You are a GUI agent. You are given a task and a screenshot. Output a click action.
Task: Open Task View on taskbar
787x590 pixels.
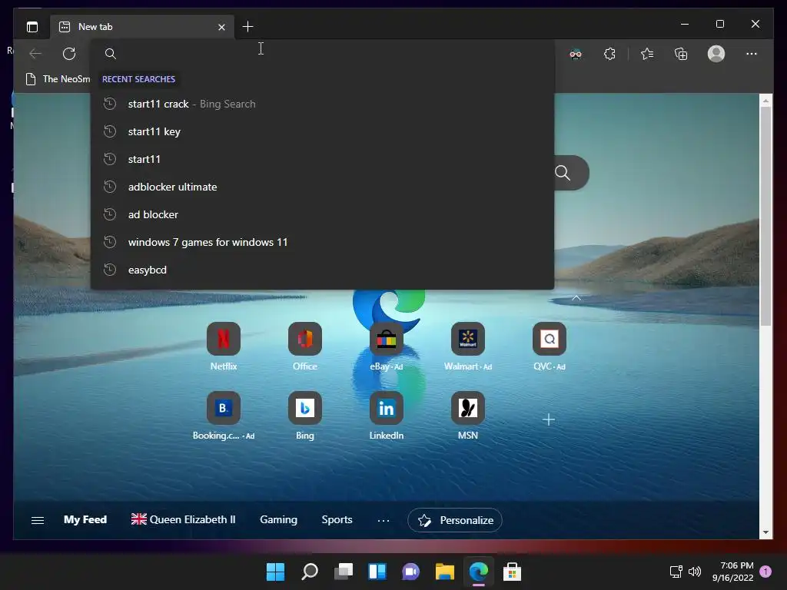(344, 572)
